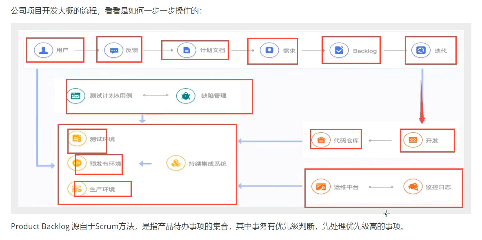Click the 生产环境 label
482x240 pixels.
pyautogui.click(x=102, y=189)
